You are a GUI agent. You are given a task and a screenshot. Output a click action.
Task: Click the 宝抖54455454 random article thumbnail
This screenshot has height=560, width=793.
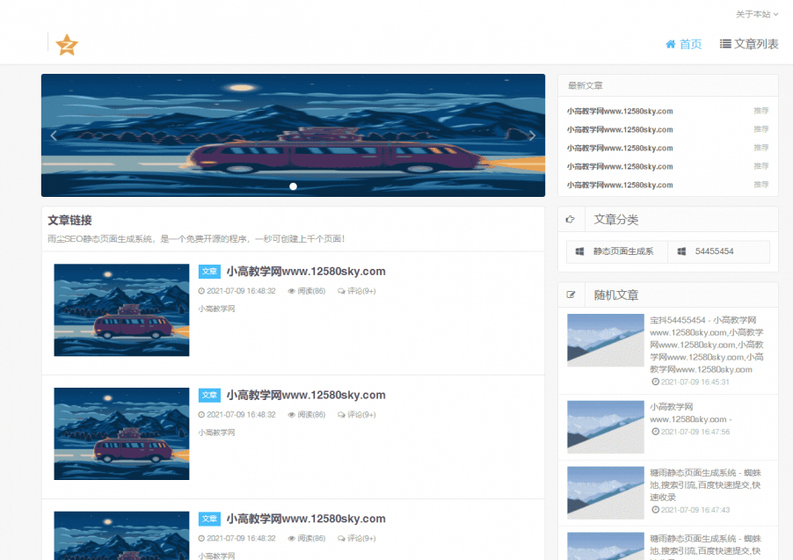pyautogui.click(x=605, y=342)
